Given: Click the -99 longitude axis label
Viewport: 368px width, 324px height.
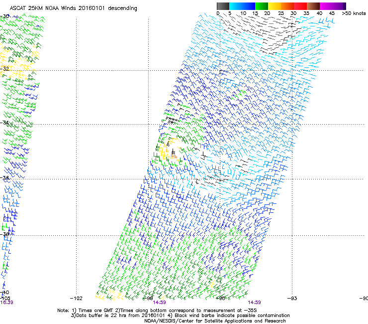Looking at the screenshot, I should 148,299.
